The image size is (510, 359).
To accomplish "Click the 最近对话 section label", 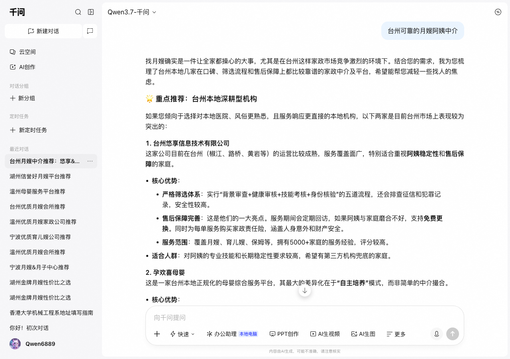I will (19, 149).
